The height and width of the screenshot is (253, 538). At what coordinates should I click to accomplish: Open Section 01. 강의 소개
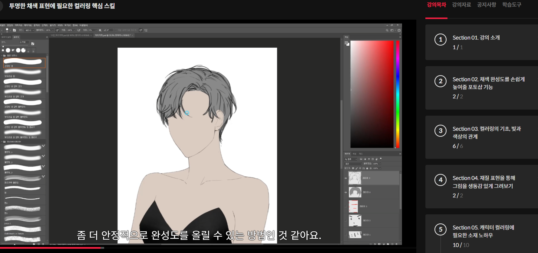pos(482,42)
